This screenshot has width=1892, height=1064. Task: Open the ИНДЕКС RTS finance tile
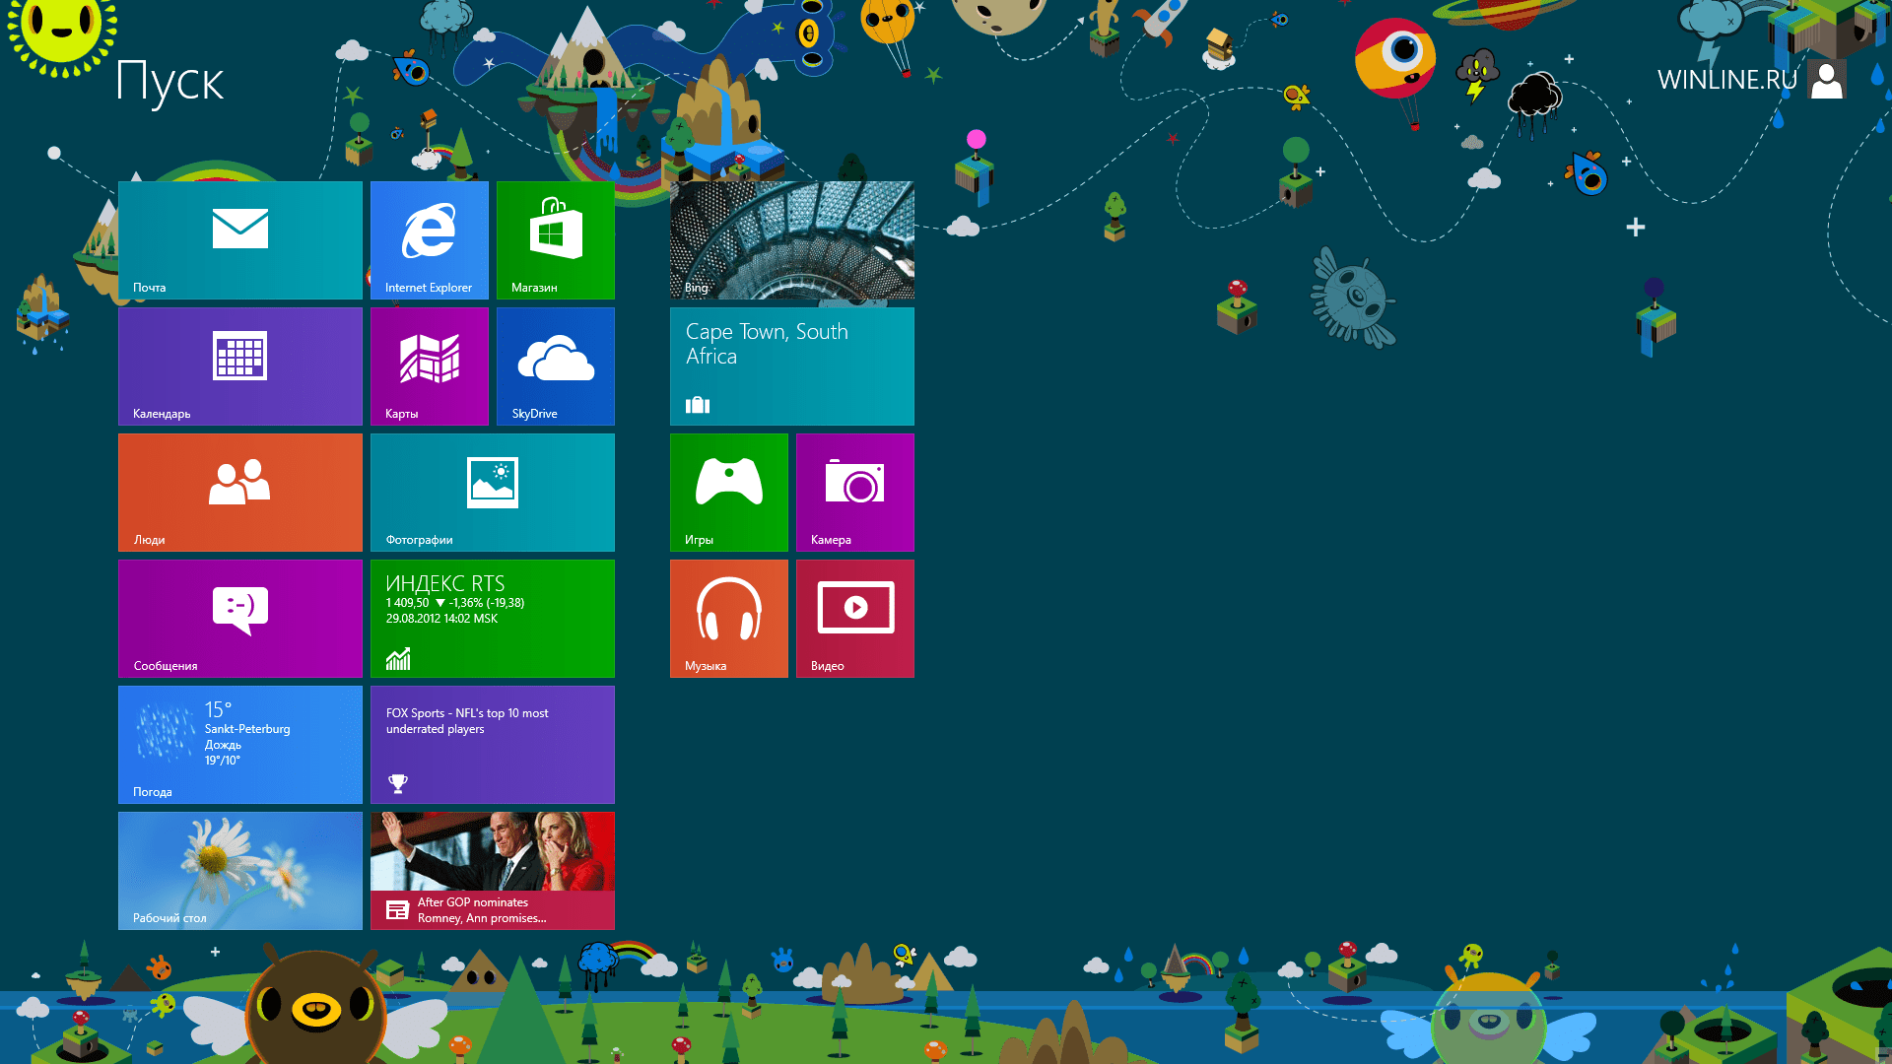(493, 619)
